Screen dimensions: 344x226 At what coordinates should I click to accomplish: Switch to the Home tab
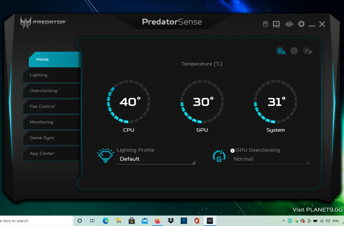pos(55,59)
